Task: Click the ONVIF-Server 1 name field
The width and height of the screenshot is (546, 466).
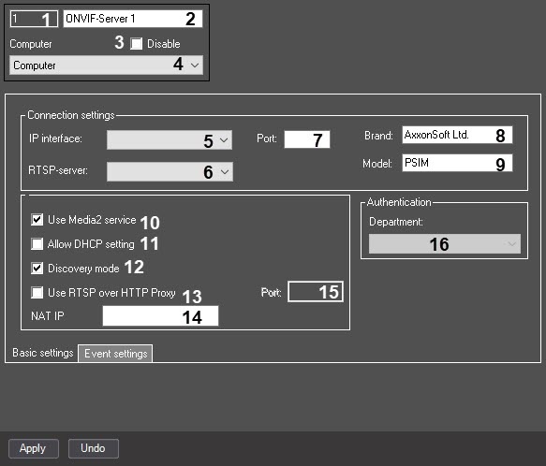Action: tap(133, 19)
